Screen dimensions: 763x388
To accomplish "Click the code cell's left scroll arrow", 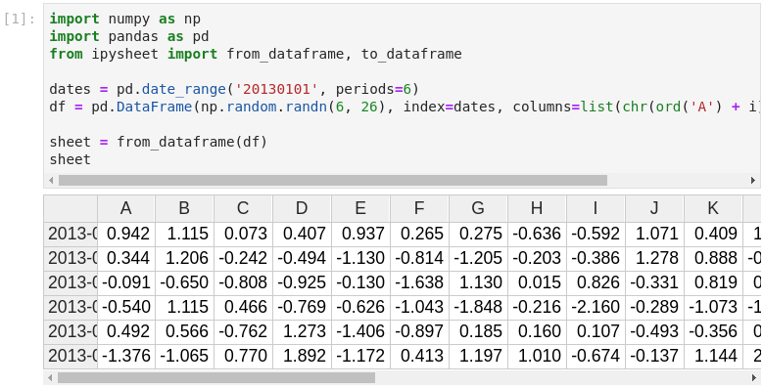I will coord(51,181).
